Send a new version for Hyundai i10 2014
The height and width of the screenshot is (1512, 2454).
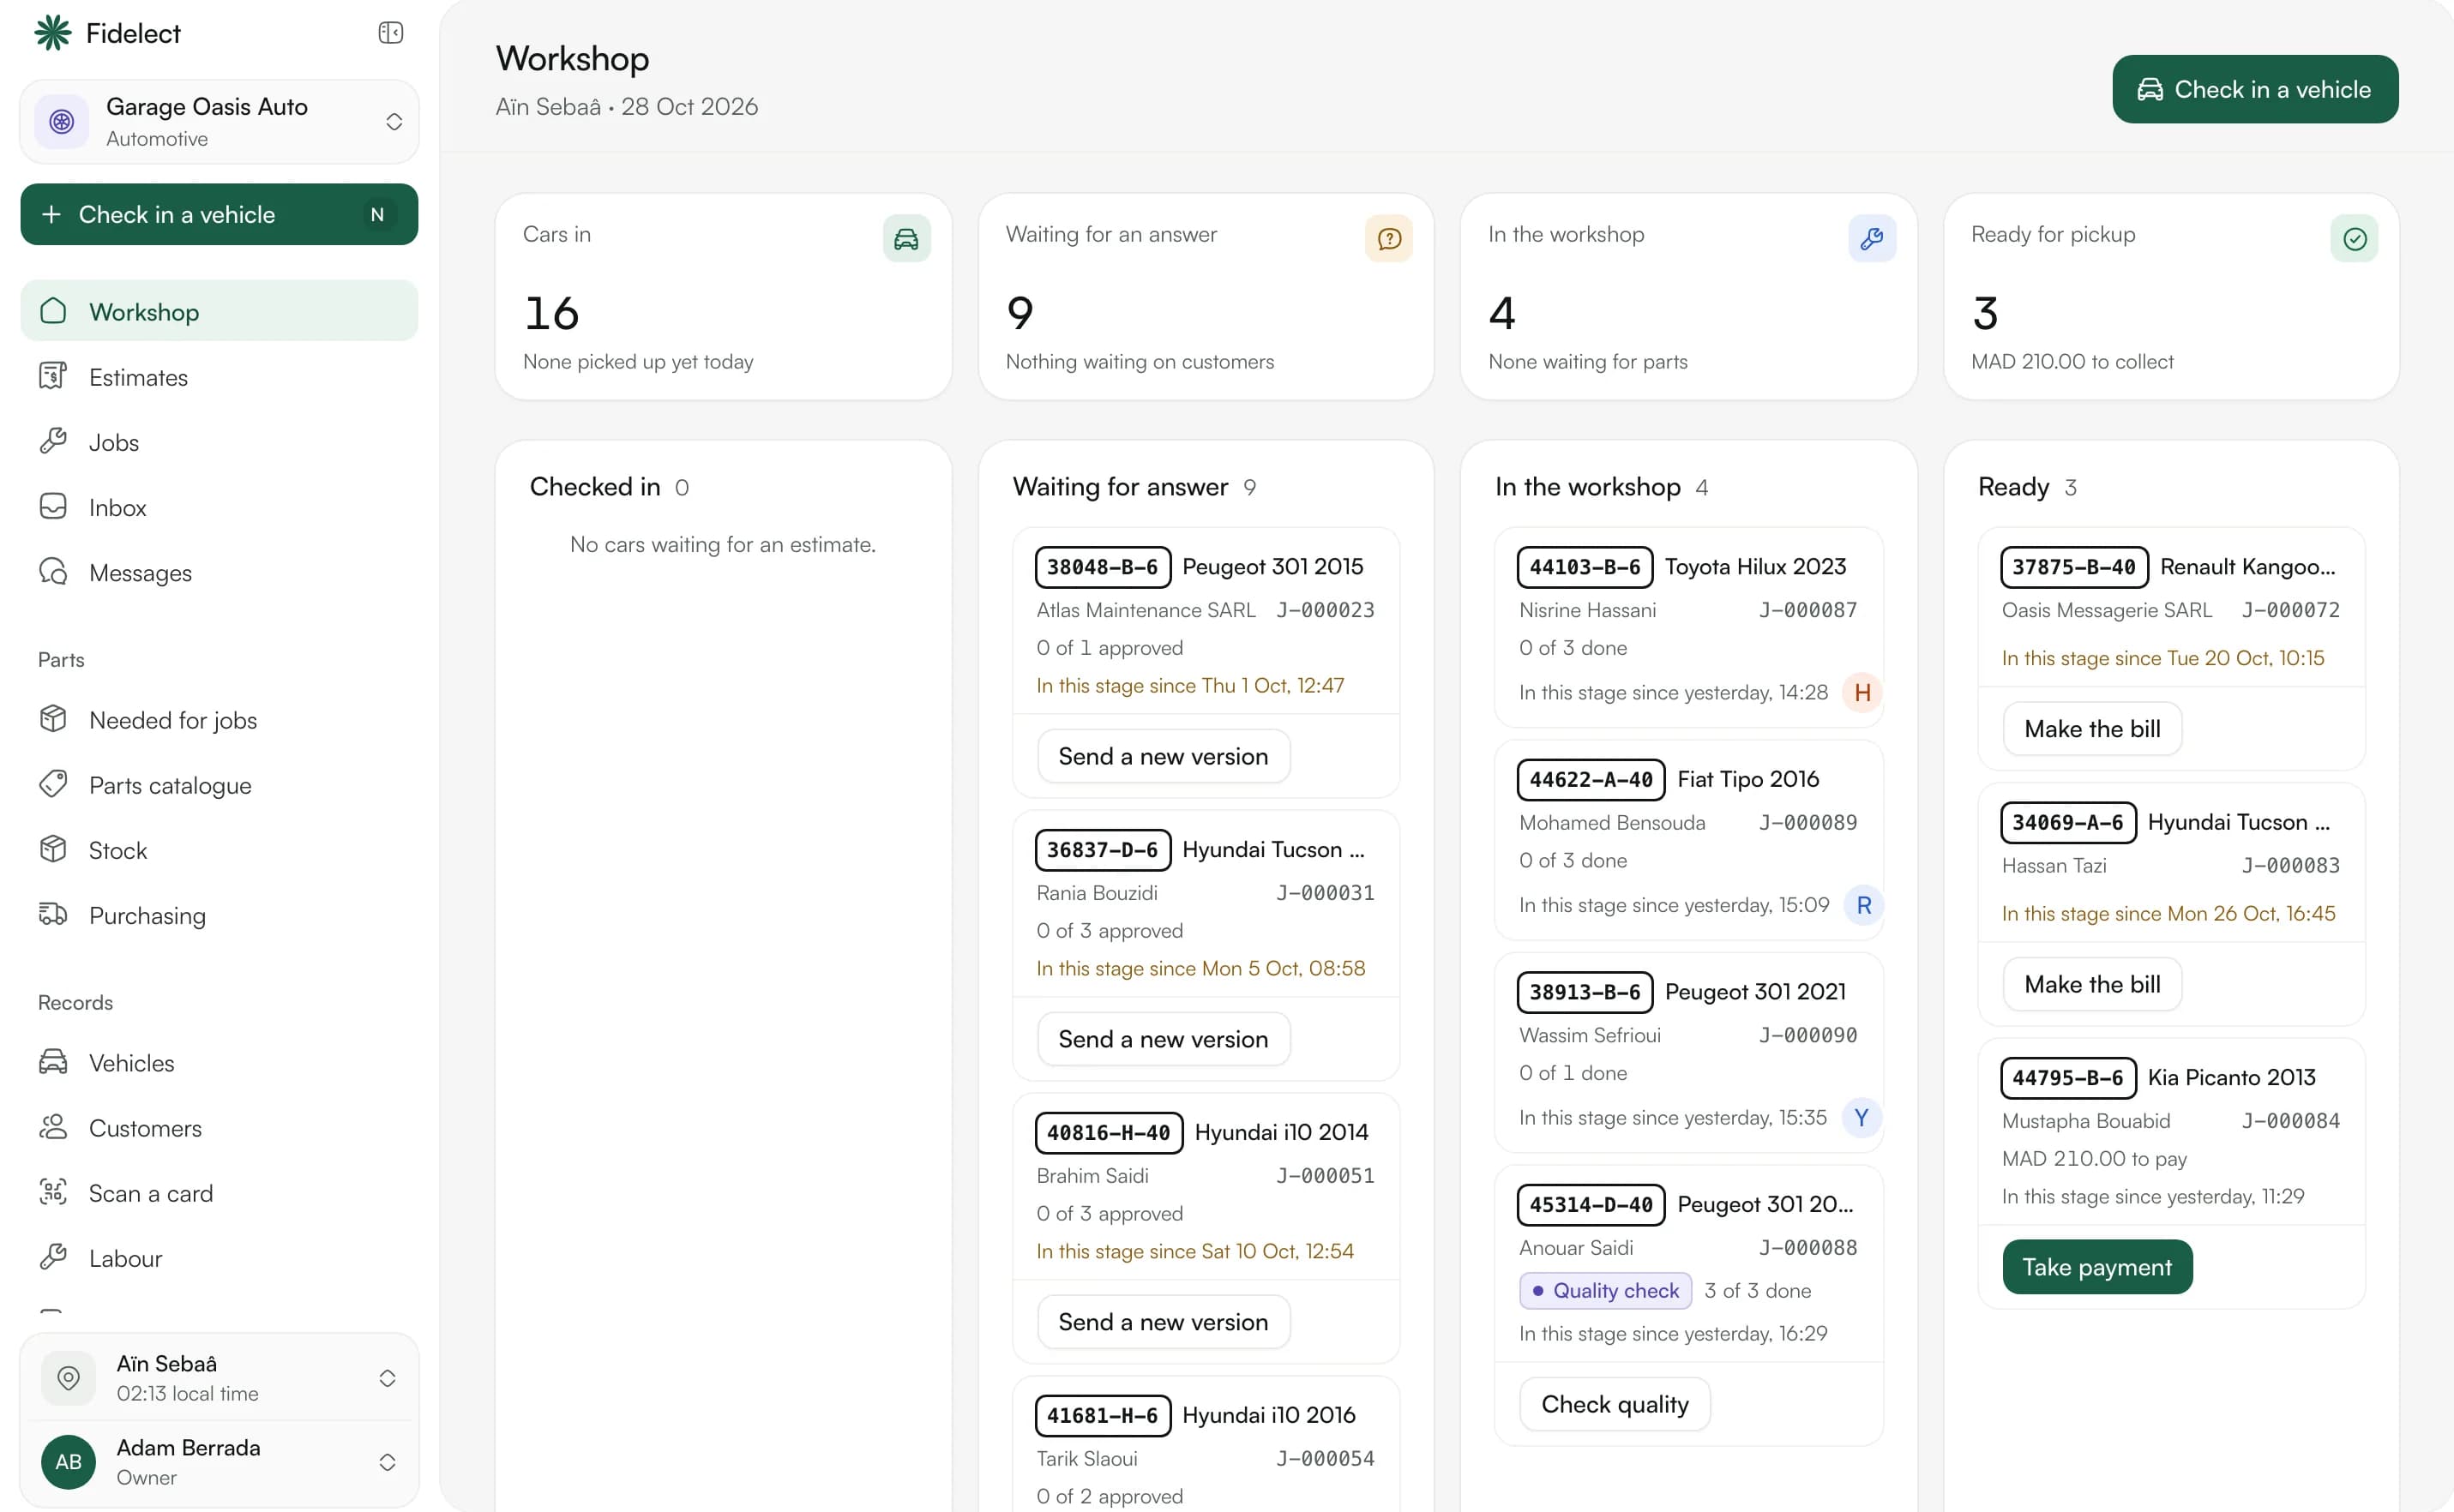[x=1164, y=1322]
